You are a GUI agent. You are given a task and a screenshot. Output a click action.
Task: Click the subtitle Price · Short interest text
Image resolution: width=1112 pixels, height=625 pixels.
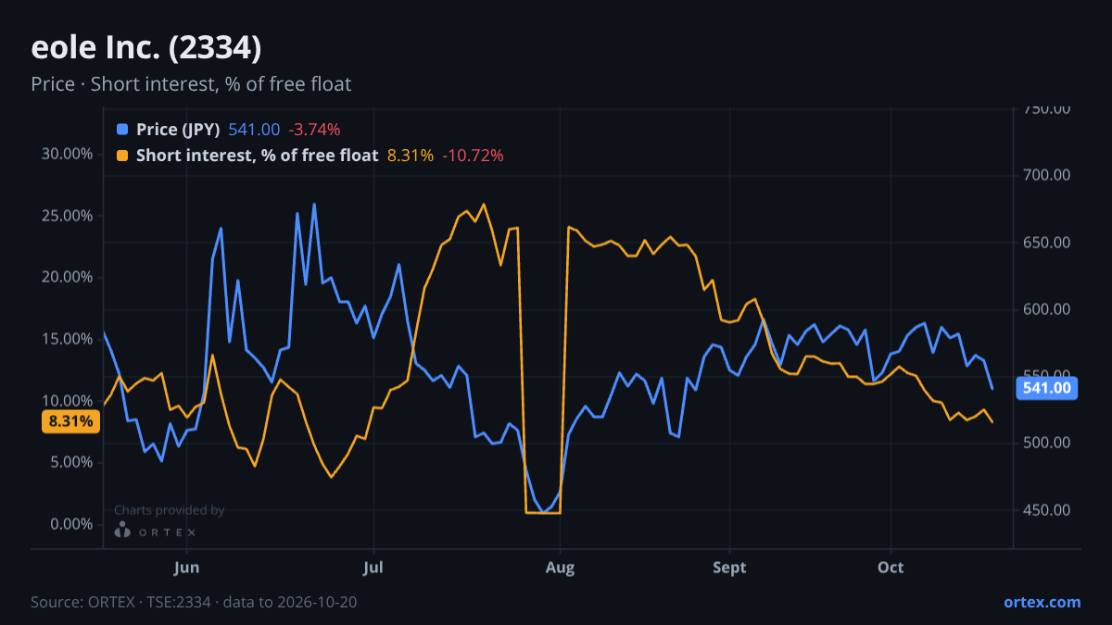click(x=191, y=84)
